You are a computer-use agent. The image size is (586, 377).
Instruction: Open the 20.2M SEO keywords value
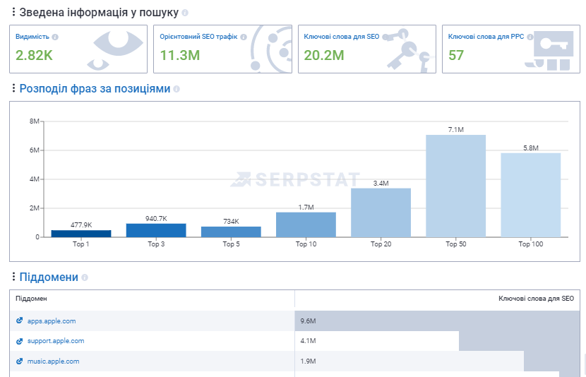click(324, 55)
